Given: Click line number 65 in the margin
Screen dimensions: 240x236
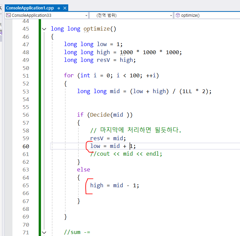Looking at the screenshot, I should (26, 186).
